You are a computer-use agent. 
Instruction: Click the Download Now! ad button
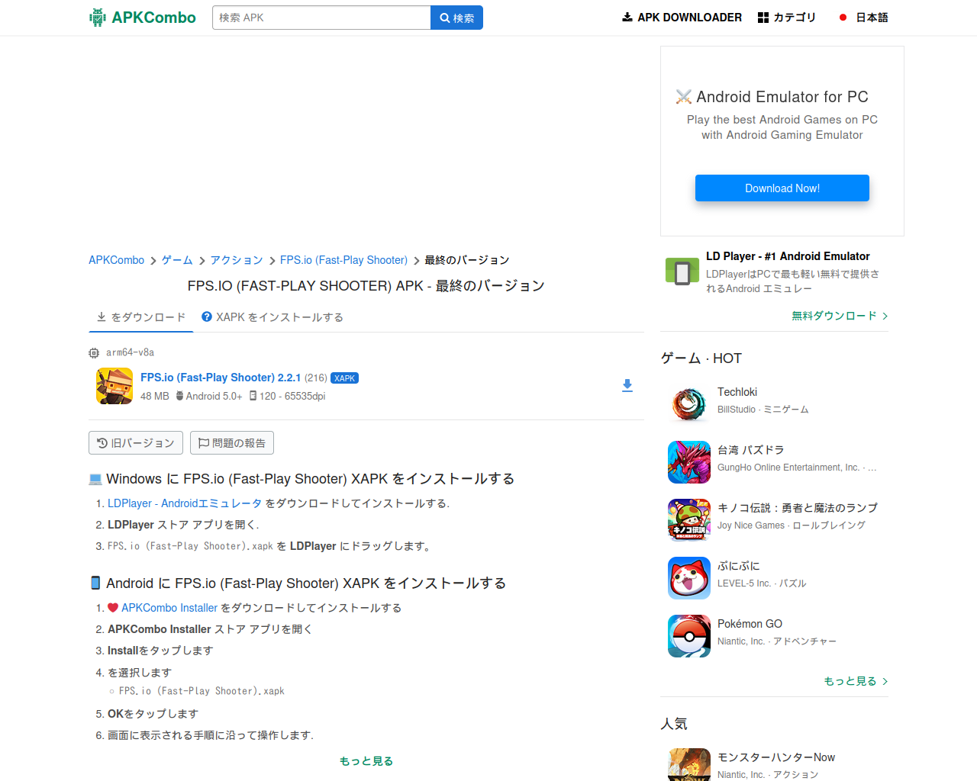click(x=782, y=188)
